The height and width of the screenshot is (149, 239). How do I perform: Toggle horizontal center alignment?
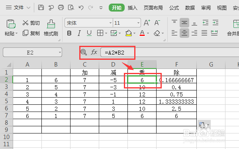184,33
